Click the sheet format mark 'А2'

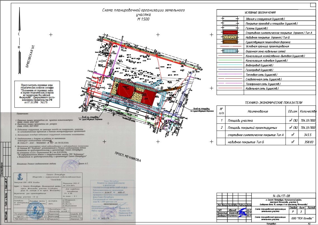[x=309, y=224]
